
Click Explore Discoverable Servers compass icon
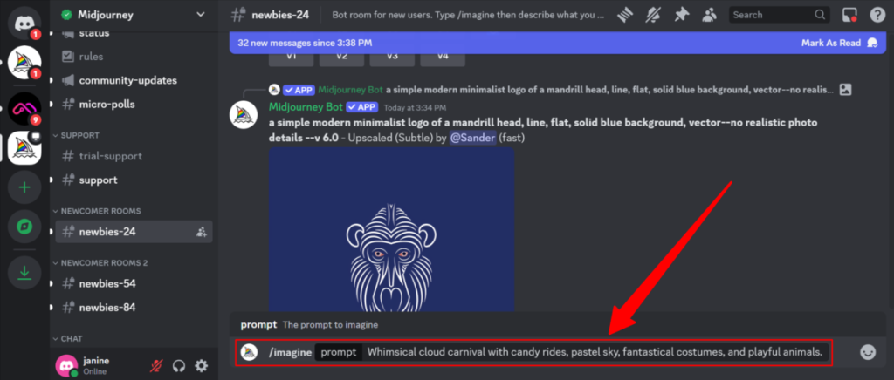coord(24,228)
